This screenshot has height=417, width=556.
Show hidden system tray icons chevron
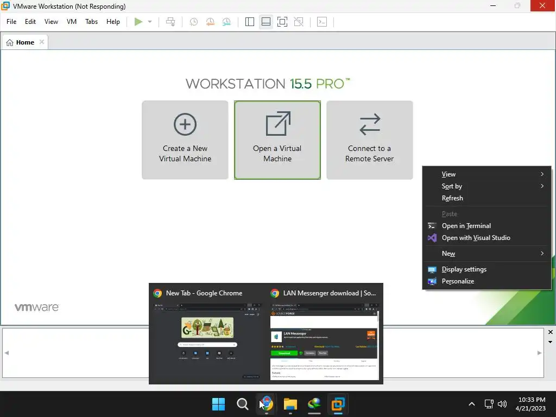[x=472, y=404]
